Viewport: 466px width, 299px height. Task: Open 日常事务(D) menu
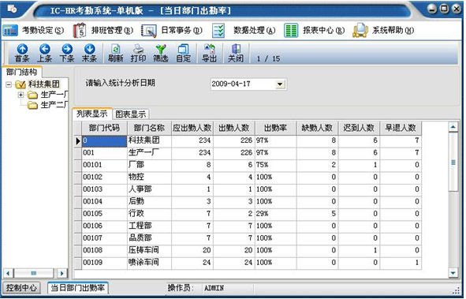(172, 30)
